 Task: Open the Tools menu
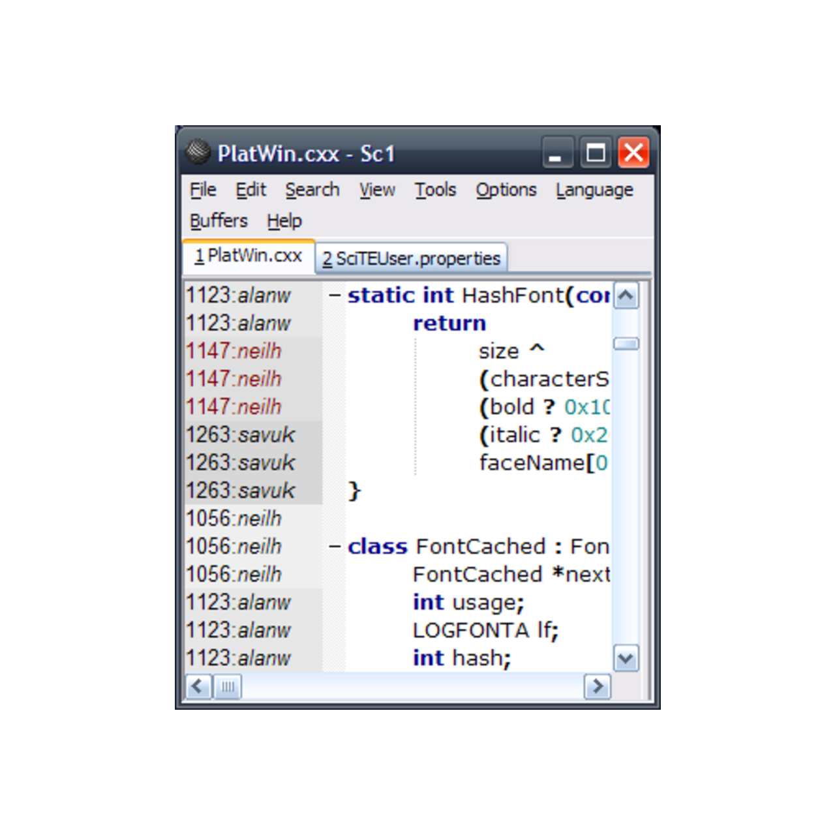[x=435, y=190]
